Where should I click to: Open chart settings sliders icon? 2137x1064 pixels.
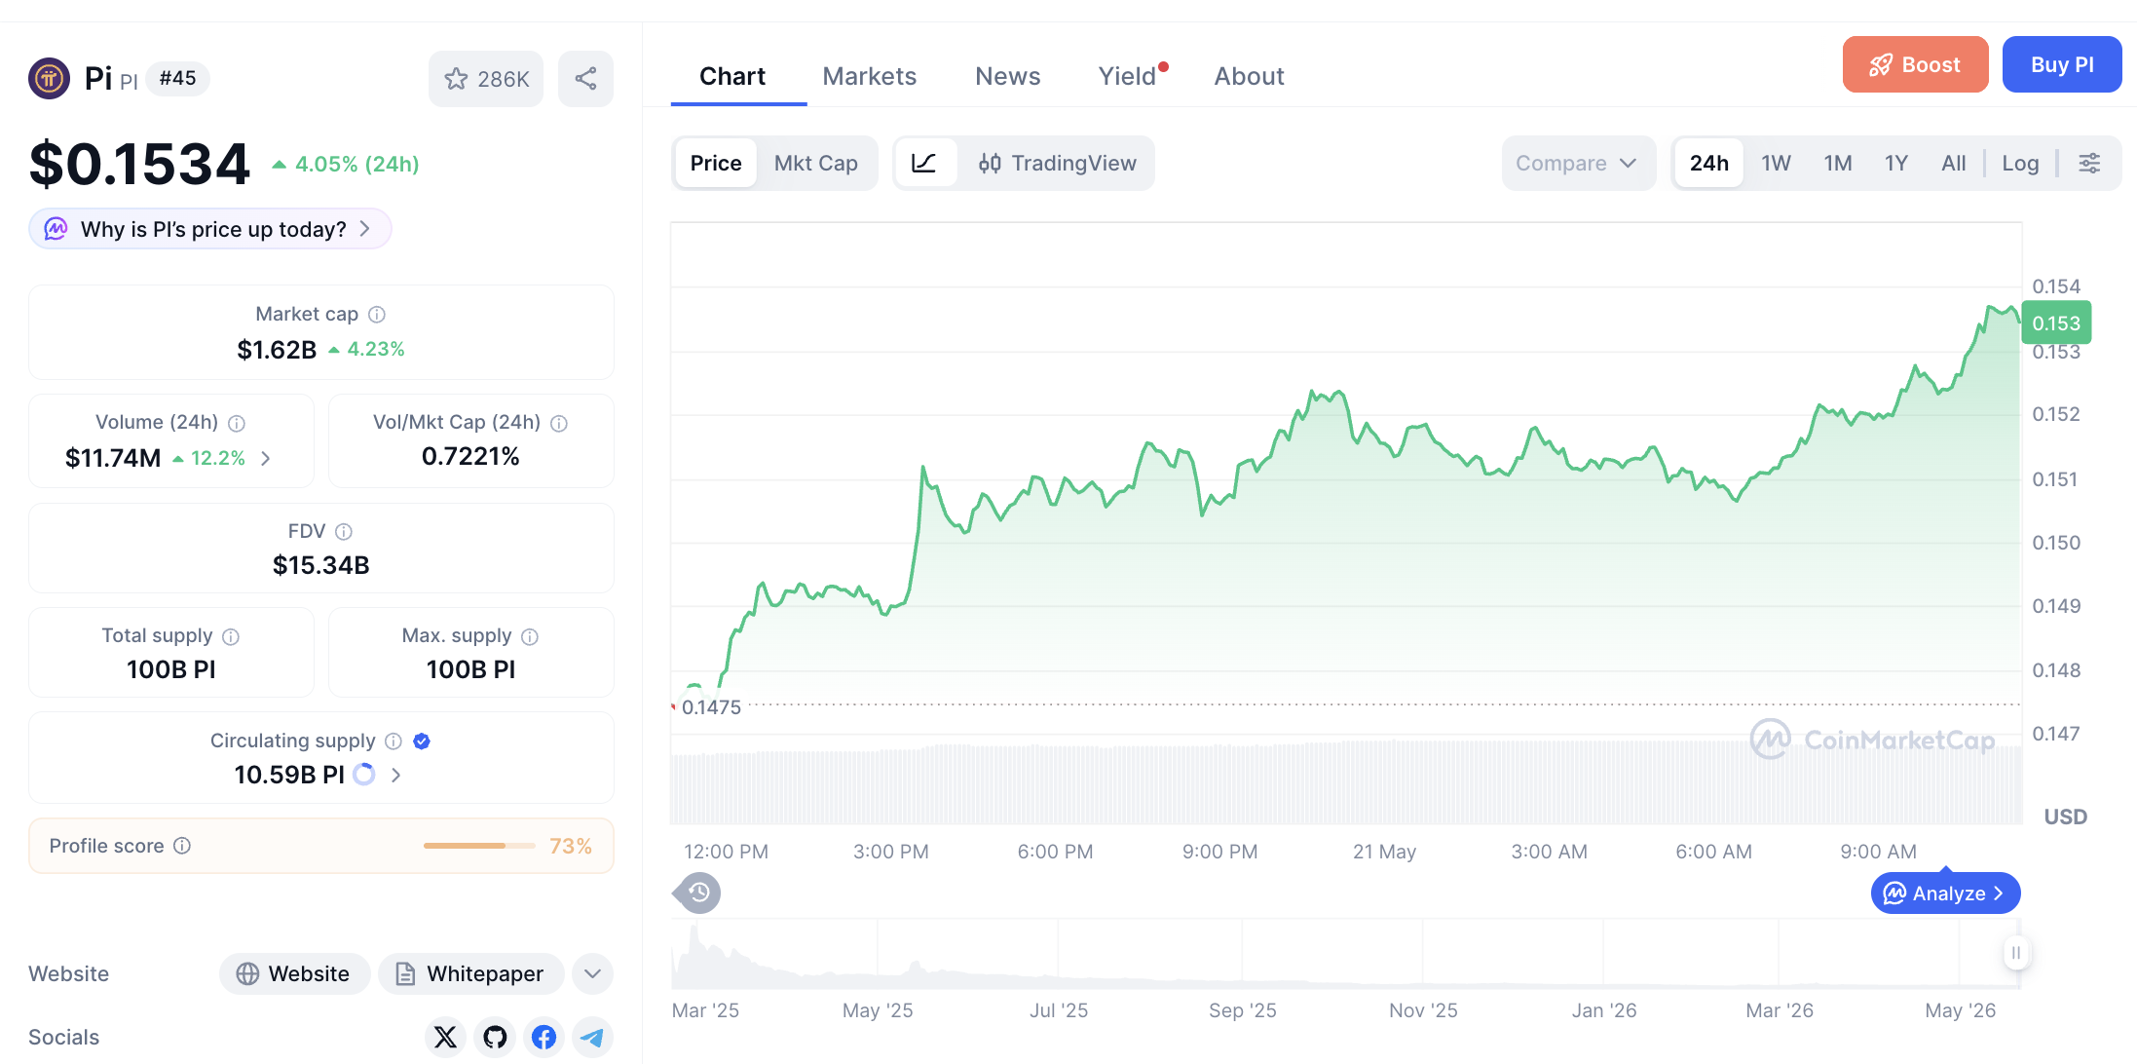tap(2089, 163)
